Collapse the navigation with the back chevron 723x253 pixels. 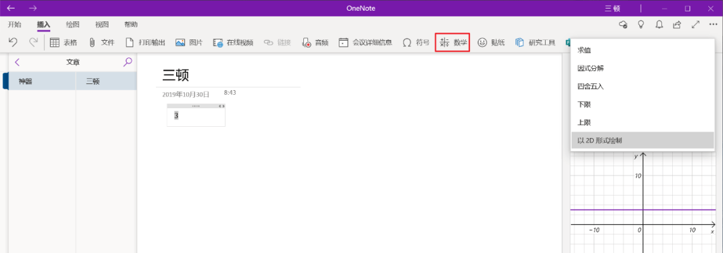tap(17, 62)
